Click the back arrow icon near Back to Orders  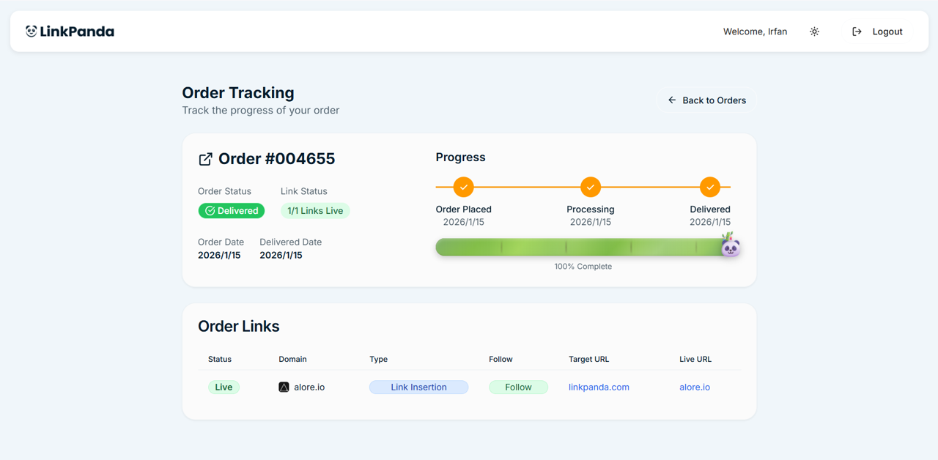pos(672,100)
